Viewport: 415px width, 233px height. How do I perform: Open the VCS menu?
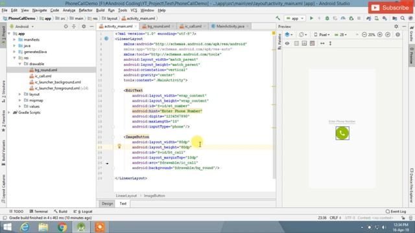[134, 10]
